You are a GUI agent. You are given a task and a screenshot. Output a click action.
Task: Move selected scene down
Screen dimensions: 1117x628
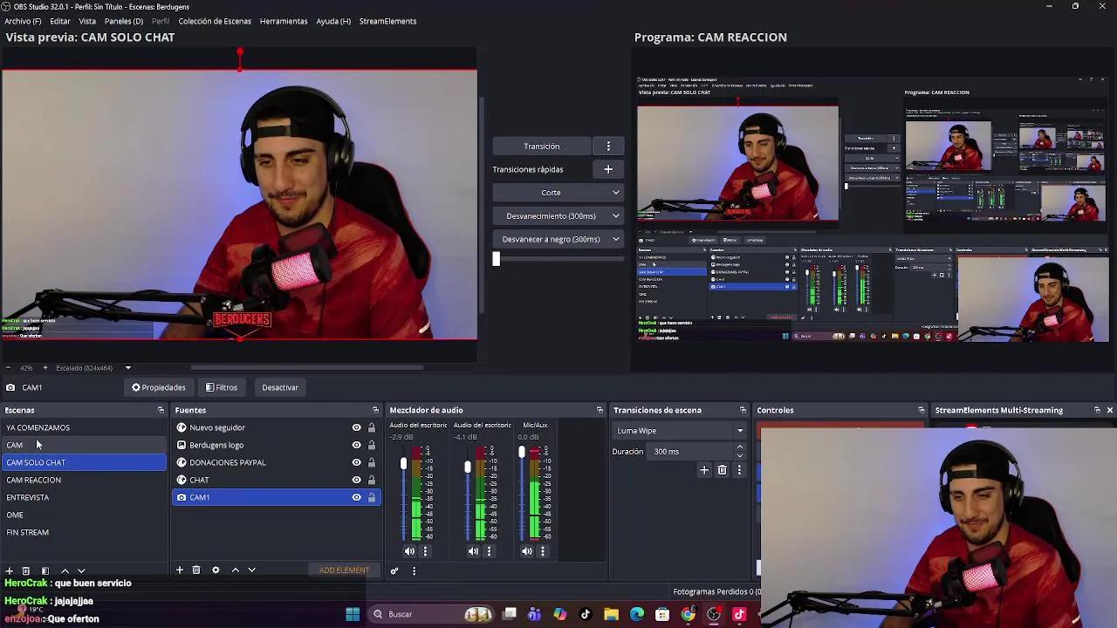[x=81, y=570]
